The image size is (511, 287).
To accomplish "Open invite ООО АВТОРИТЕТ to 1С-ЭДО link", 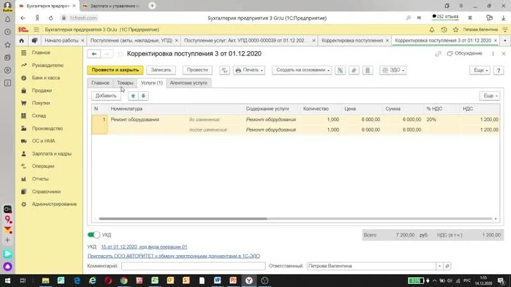I will coord(174,256).
